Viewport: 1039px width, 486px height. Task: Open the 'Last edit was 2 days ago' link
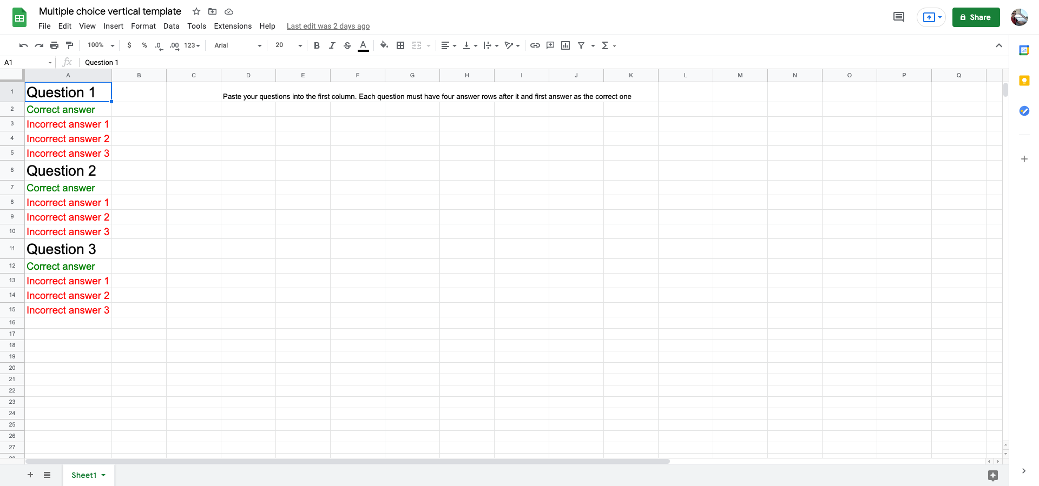pyautogui.click(x=328, y=26)
